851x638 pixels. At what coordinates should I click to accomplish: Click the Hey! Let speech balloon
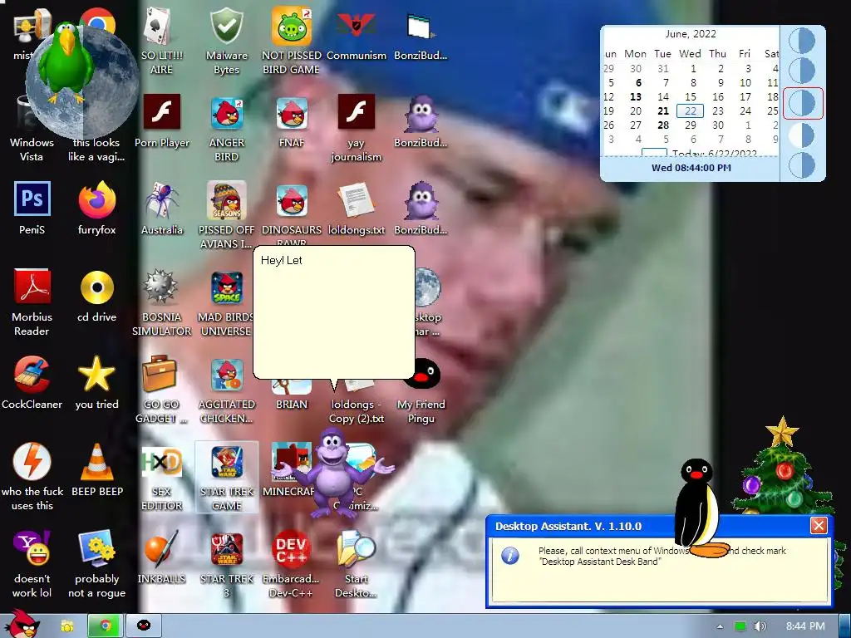click(334, 313)
